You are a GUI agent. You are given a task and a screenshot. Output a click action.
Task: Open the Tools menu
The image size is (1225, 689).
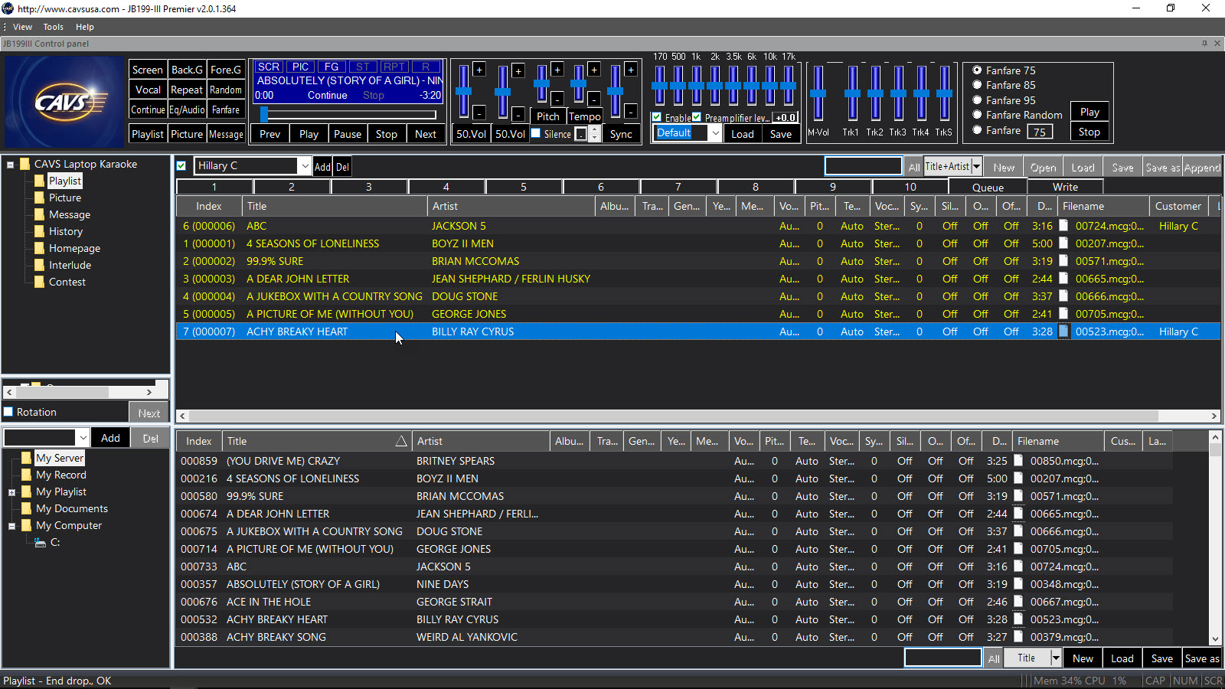click(x=53, y=27)
